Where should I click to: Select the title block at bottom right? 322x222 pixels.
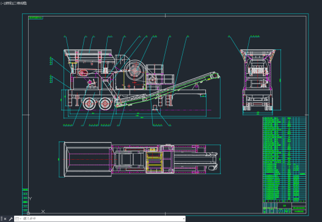pos(284,208)
